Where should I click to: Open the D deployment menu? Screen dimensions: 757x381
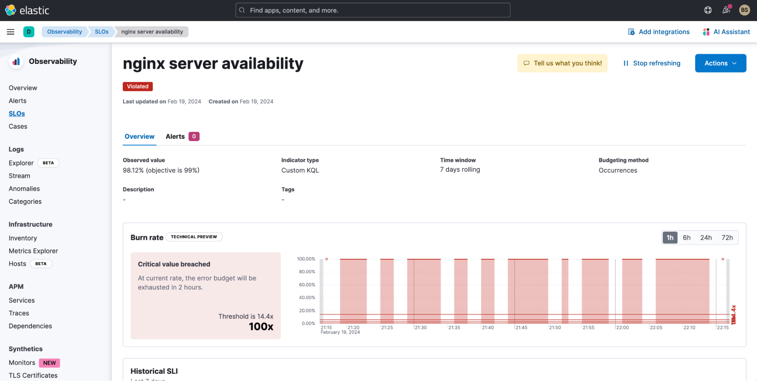[29, 32]
